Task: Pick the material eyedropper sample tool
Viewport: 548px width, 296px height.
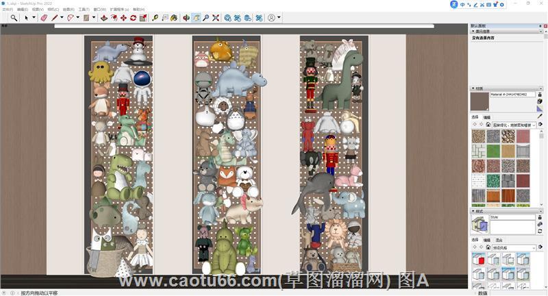Action: [x=540, y=116]
